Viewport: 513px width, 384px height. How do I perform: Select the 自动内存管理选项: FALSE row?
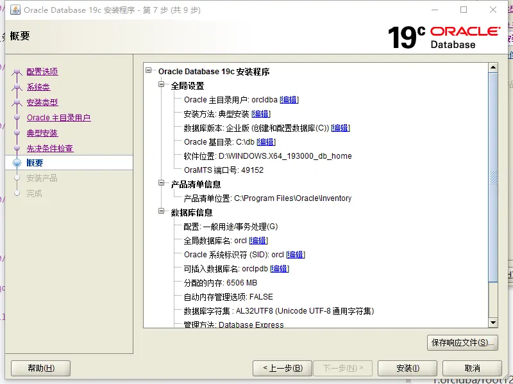click(228, 297)
